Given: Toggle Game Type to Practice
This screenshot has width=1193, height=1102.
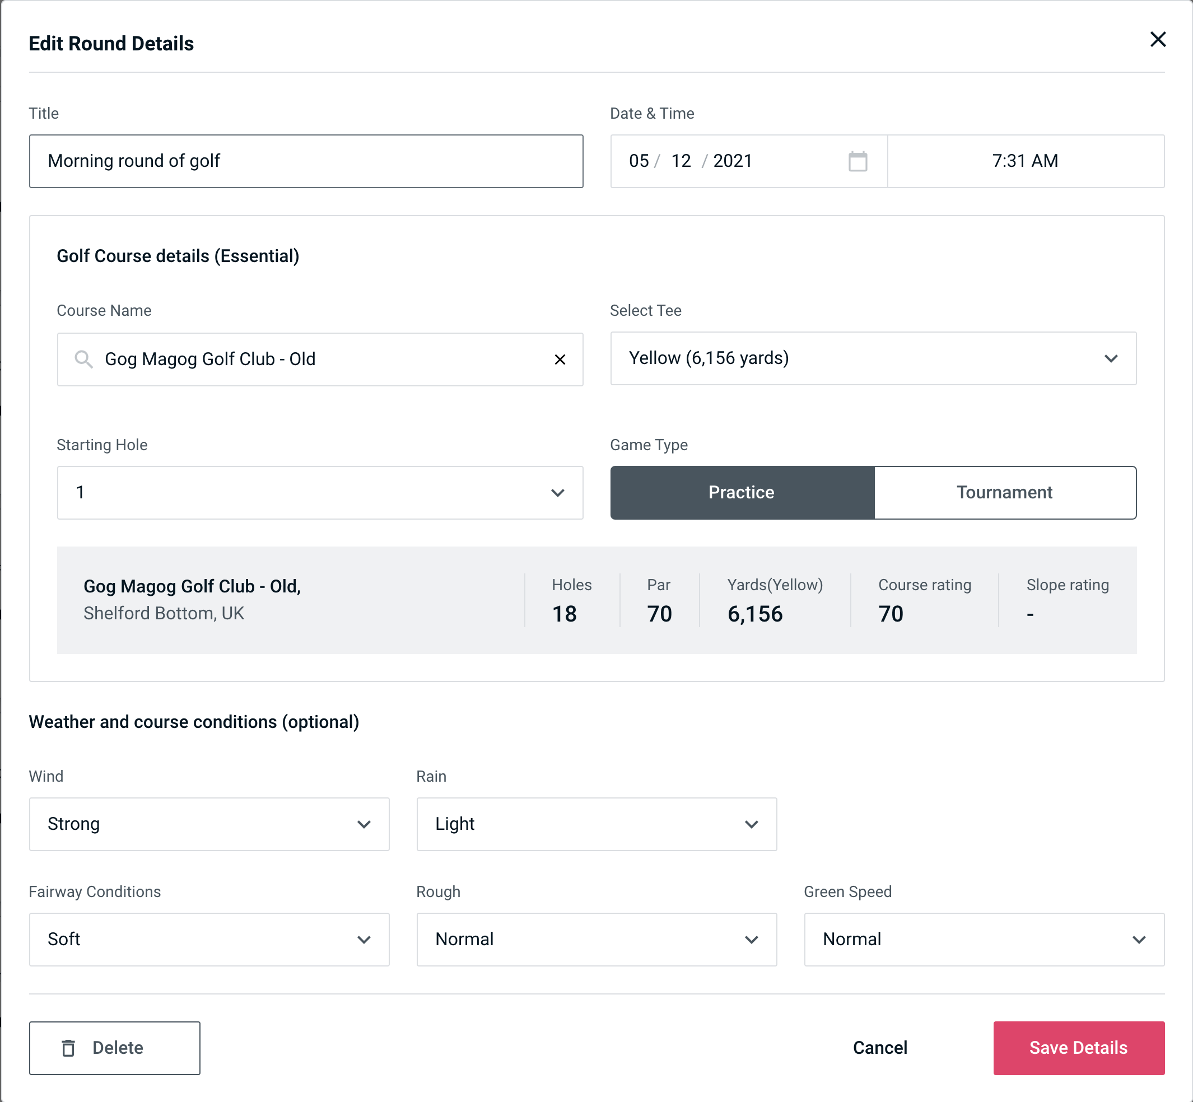Looking at the screenshot, I should tap(742, 492).
